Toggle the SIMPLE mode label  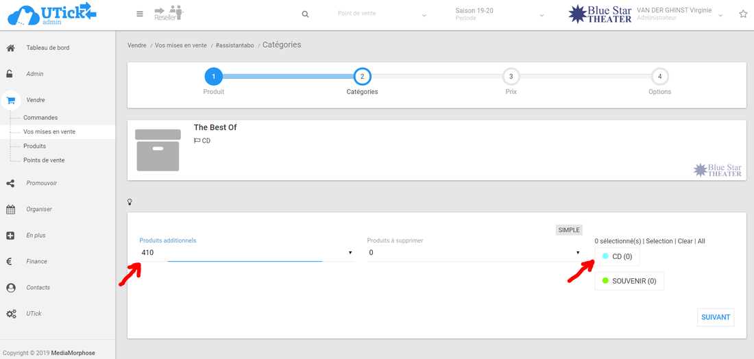coord(569,230)
